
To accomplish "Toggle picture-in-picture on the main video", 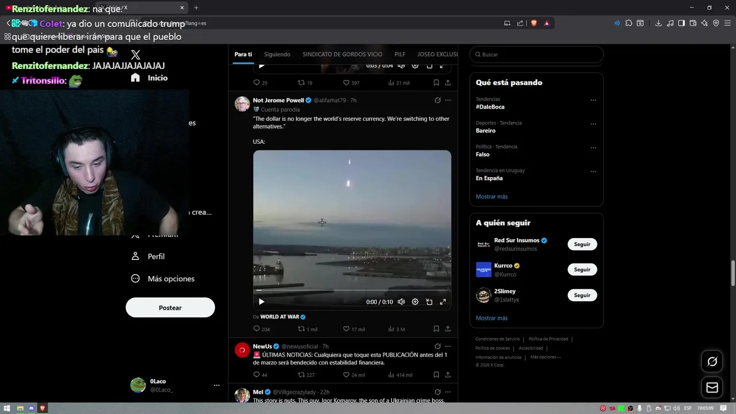I will [429, 302].
